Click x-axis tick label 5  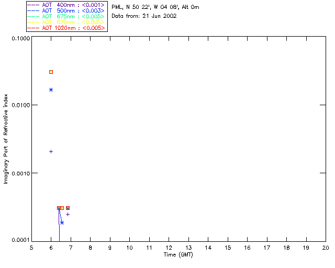pos(31,248)
